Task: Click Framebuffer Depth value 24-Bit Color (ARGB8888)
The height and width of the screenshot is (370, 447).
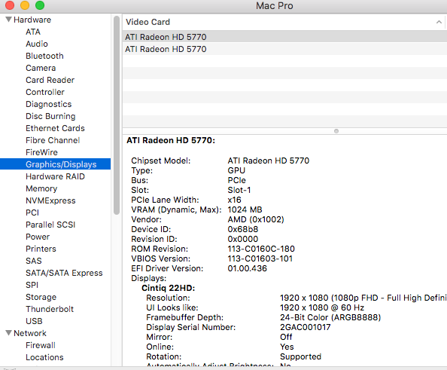Action: click(x=330, y=317)
